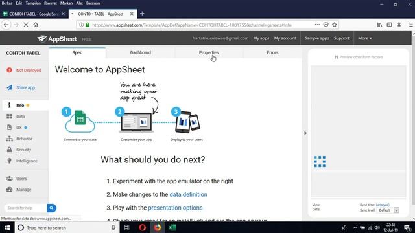Viewport: 415px width, 233px height.
Task: Click the analyze sync time link
Action: [383, 205]
